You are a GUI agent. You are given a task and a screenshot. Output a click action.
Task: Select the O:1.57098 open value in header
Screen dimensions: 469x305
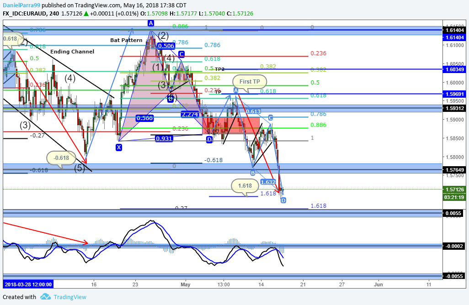coord(154,13)
